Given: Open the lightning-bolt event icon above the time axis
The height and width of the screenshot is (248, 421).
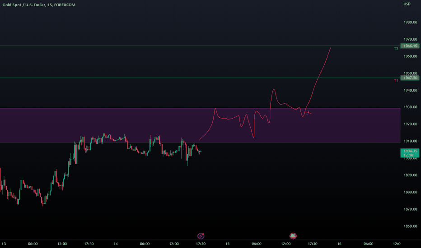Looking at the screenshot, I should pos(201,236).
